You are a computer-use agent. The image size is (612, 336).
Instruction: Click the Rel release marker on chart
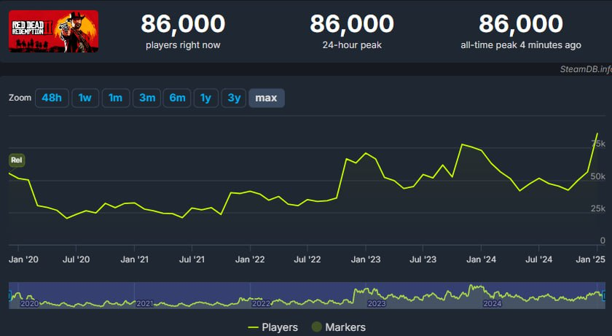click(16, 160)
